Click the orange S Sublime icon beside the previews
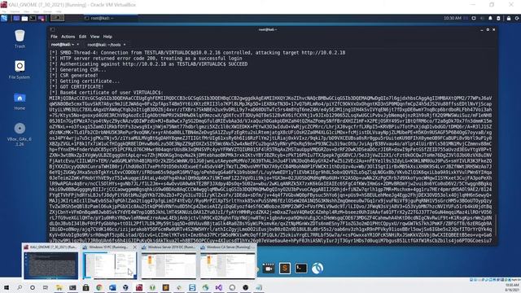 click(x=285, y=268)
